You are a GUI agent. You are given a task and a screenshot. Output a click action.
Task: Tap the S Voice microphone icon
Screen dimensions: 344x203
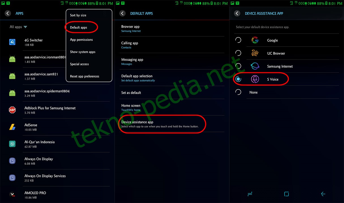pyautogui.click(x=255, y=79)
